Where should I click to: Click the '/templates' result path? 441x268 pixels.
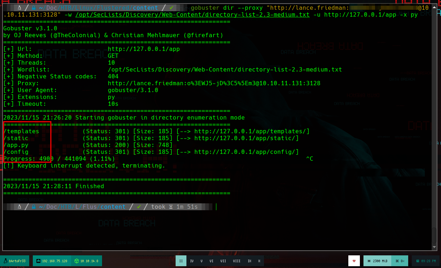21,131
